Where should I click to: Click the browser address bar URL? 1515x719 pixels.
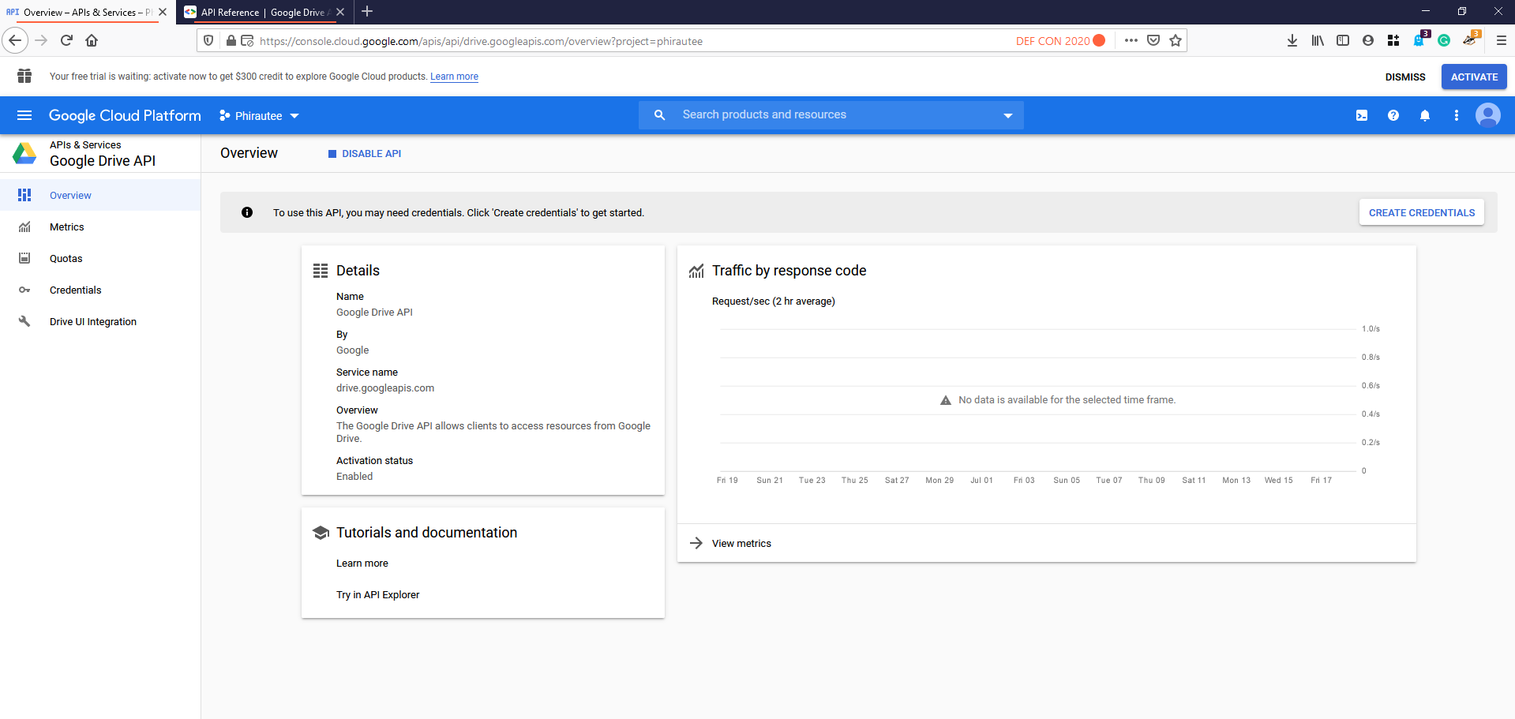point(481,41)
